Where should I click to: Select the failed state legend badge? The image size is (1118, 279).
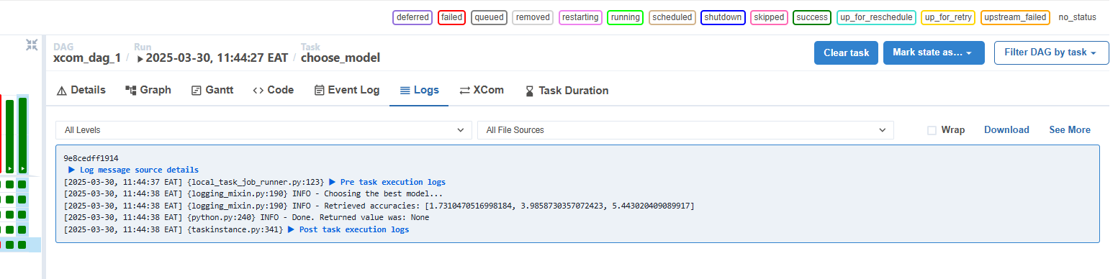451,17
